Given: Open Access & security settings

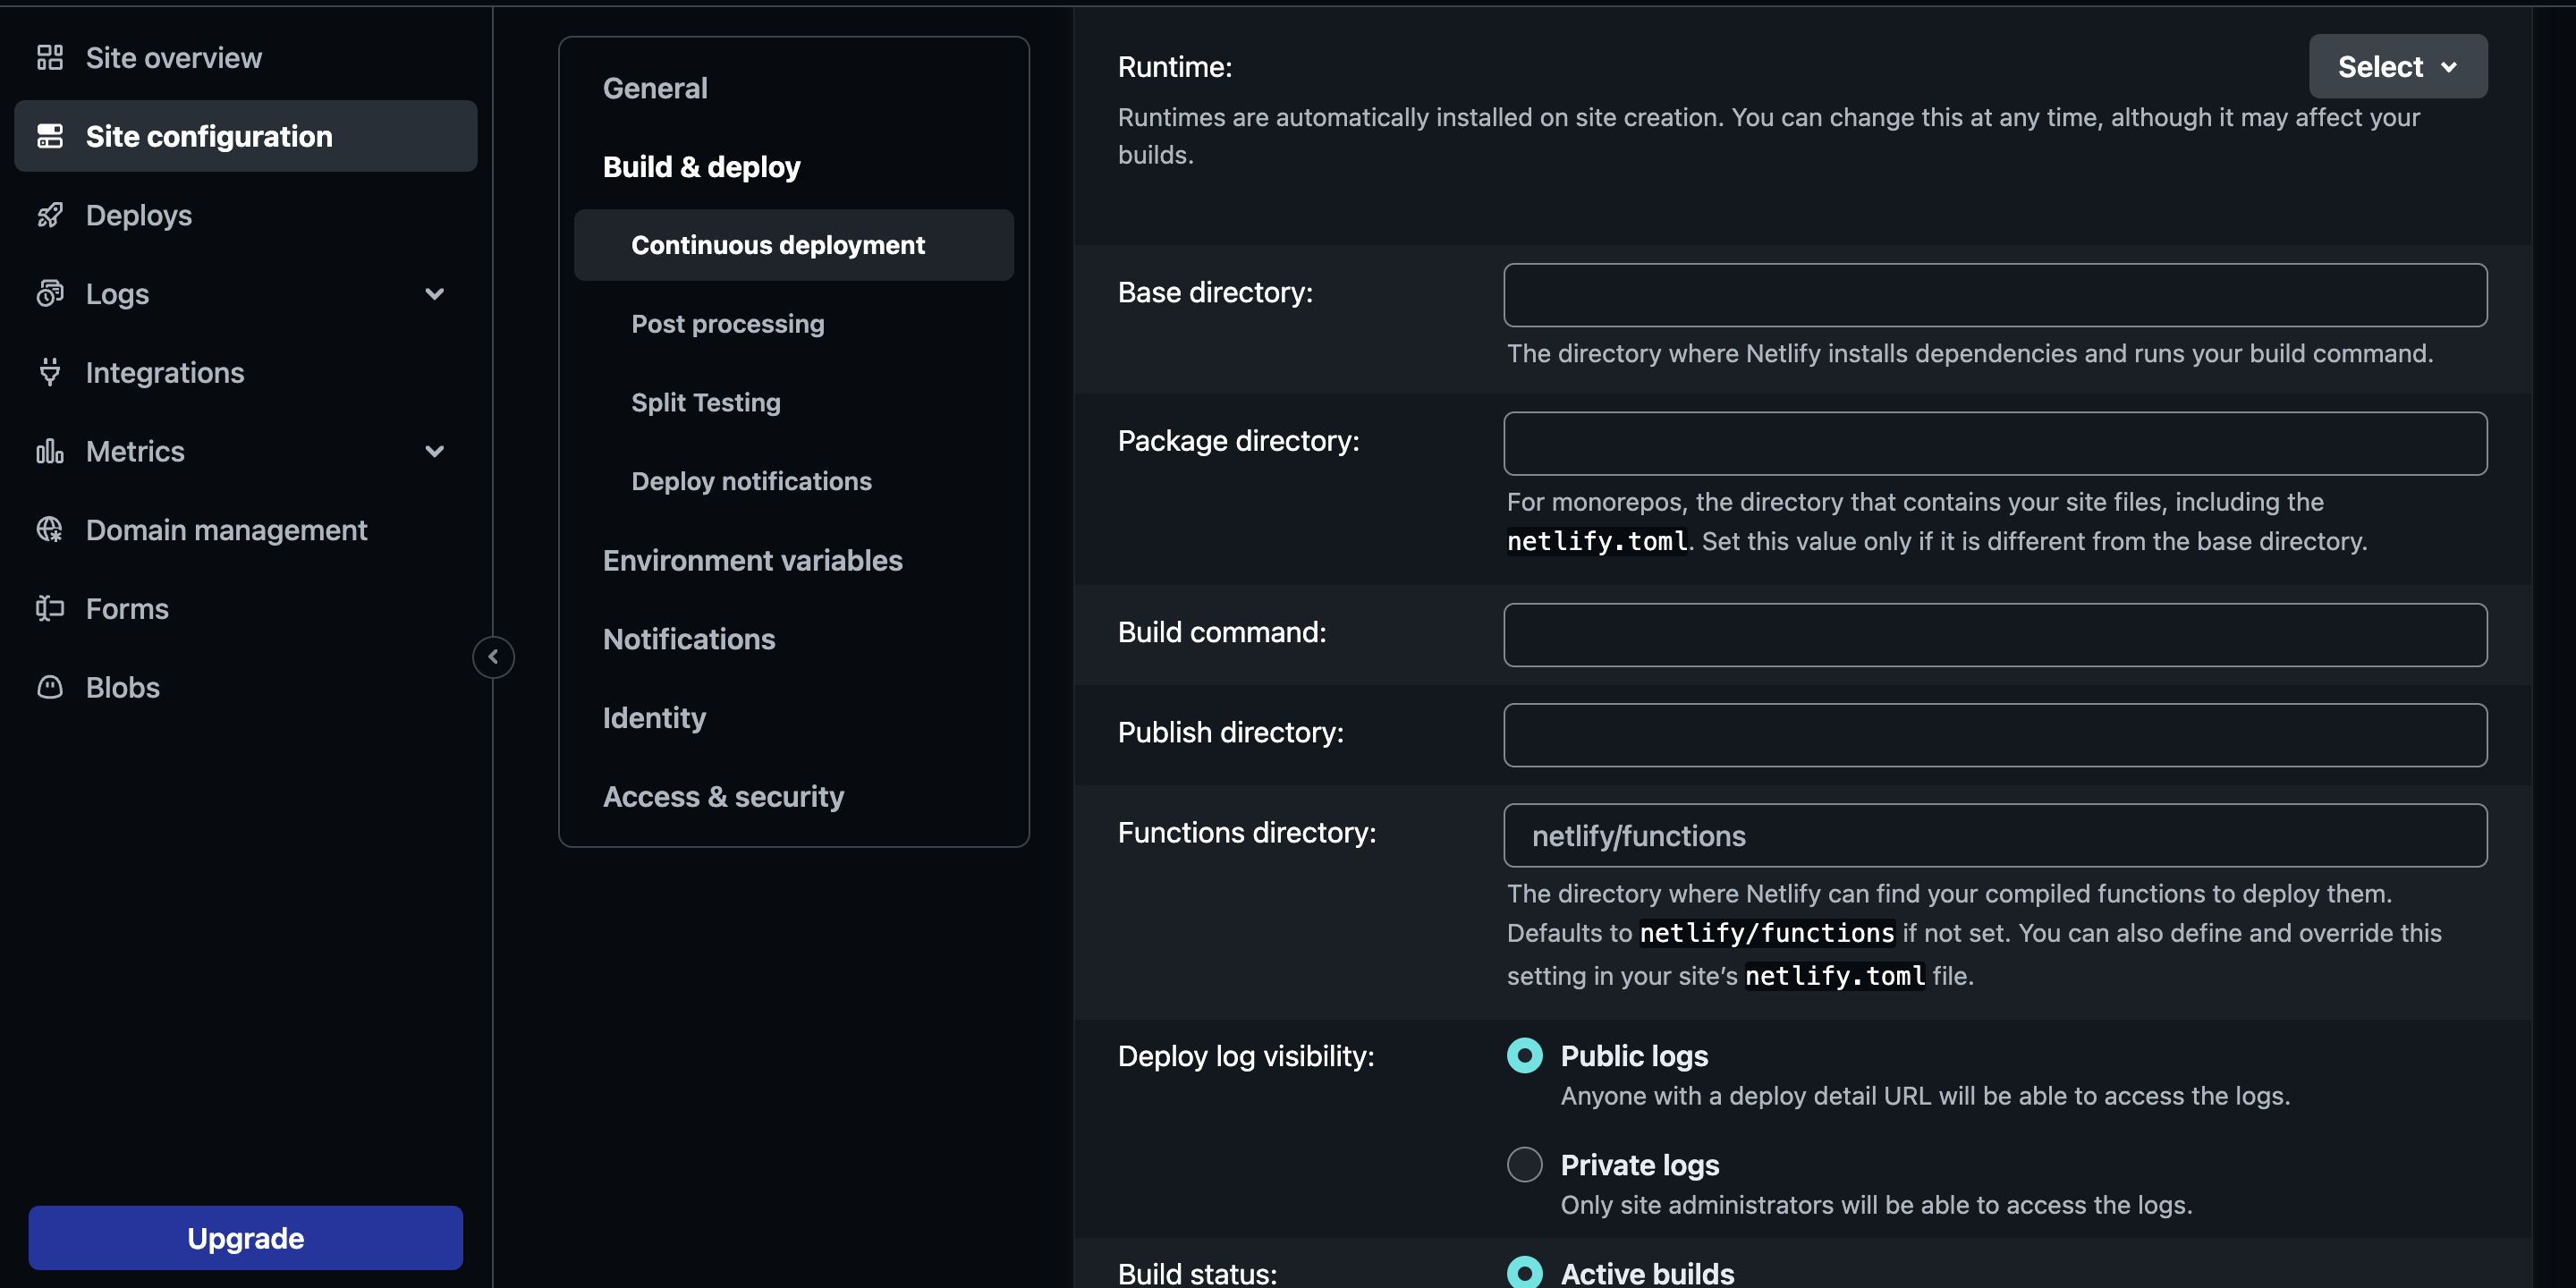Looking at the screenshot, I should coord(723,796).
